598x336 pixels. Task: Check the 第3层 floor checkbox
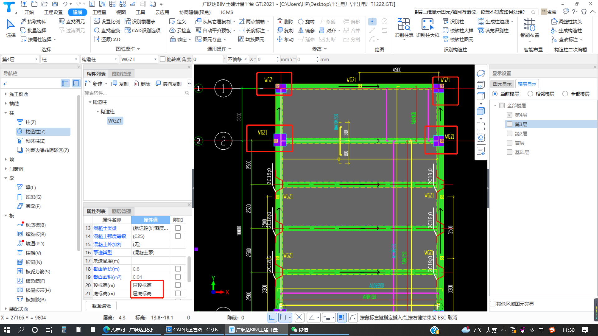tap(510, 124)
